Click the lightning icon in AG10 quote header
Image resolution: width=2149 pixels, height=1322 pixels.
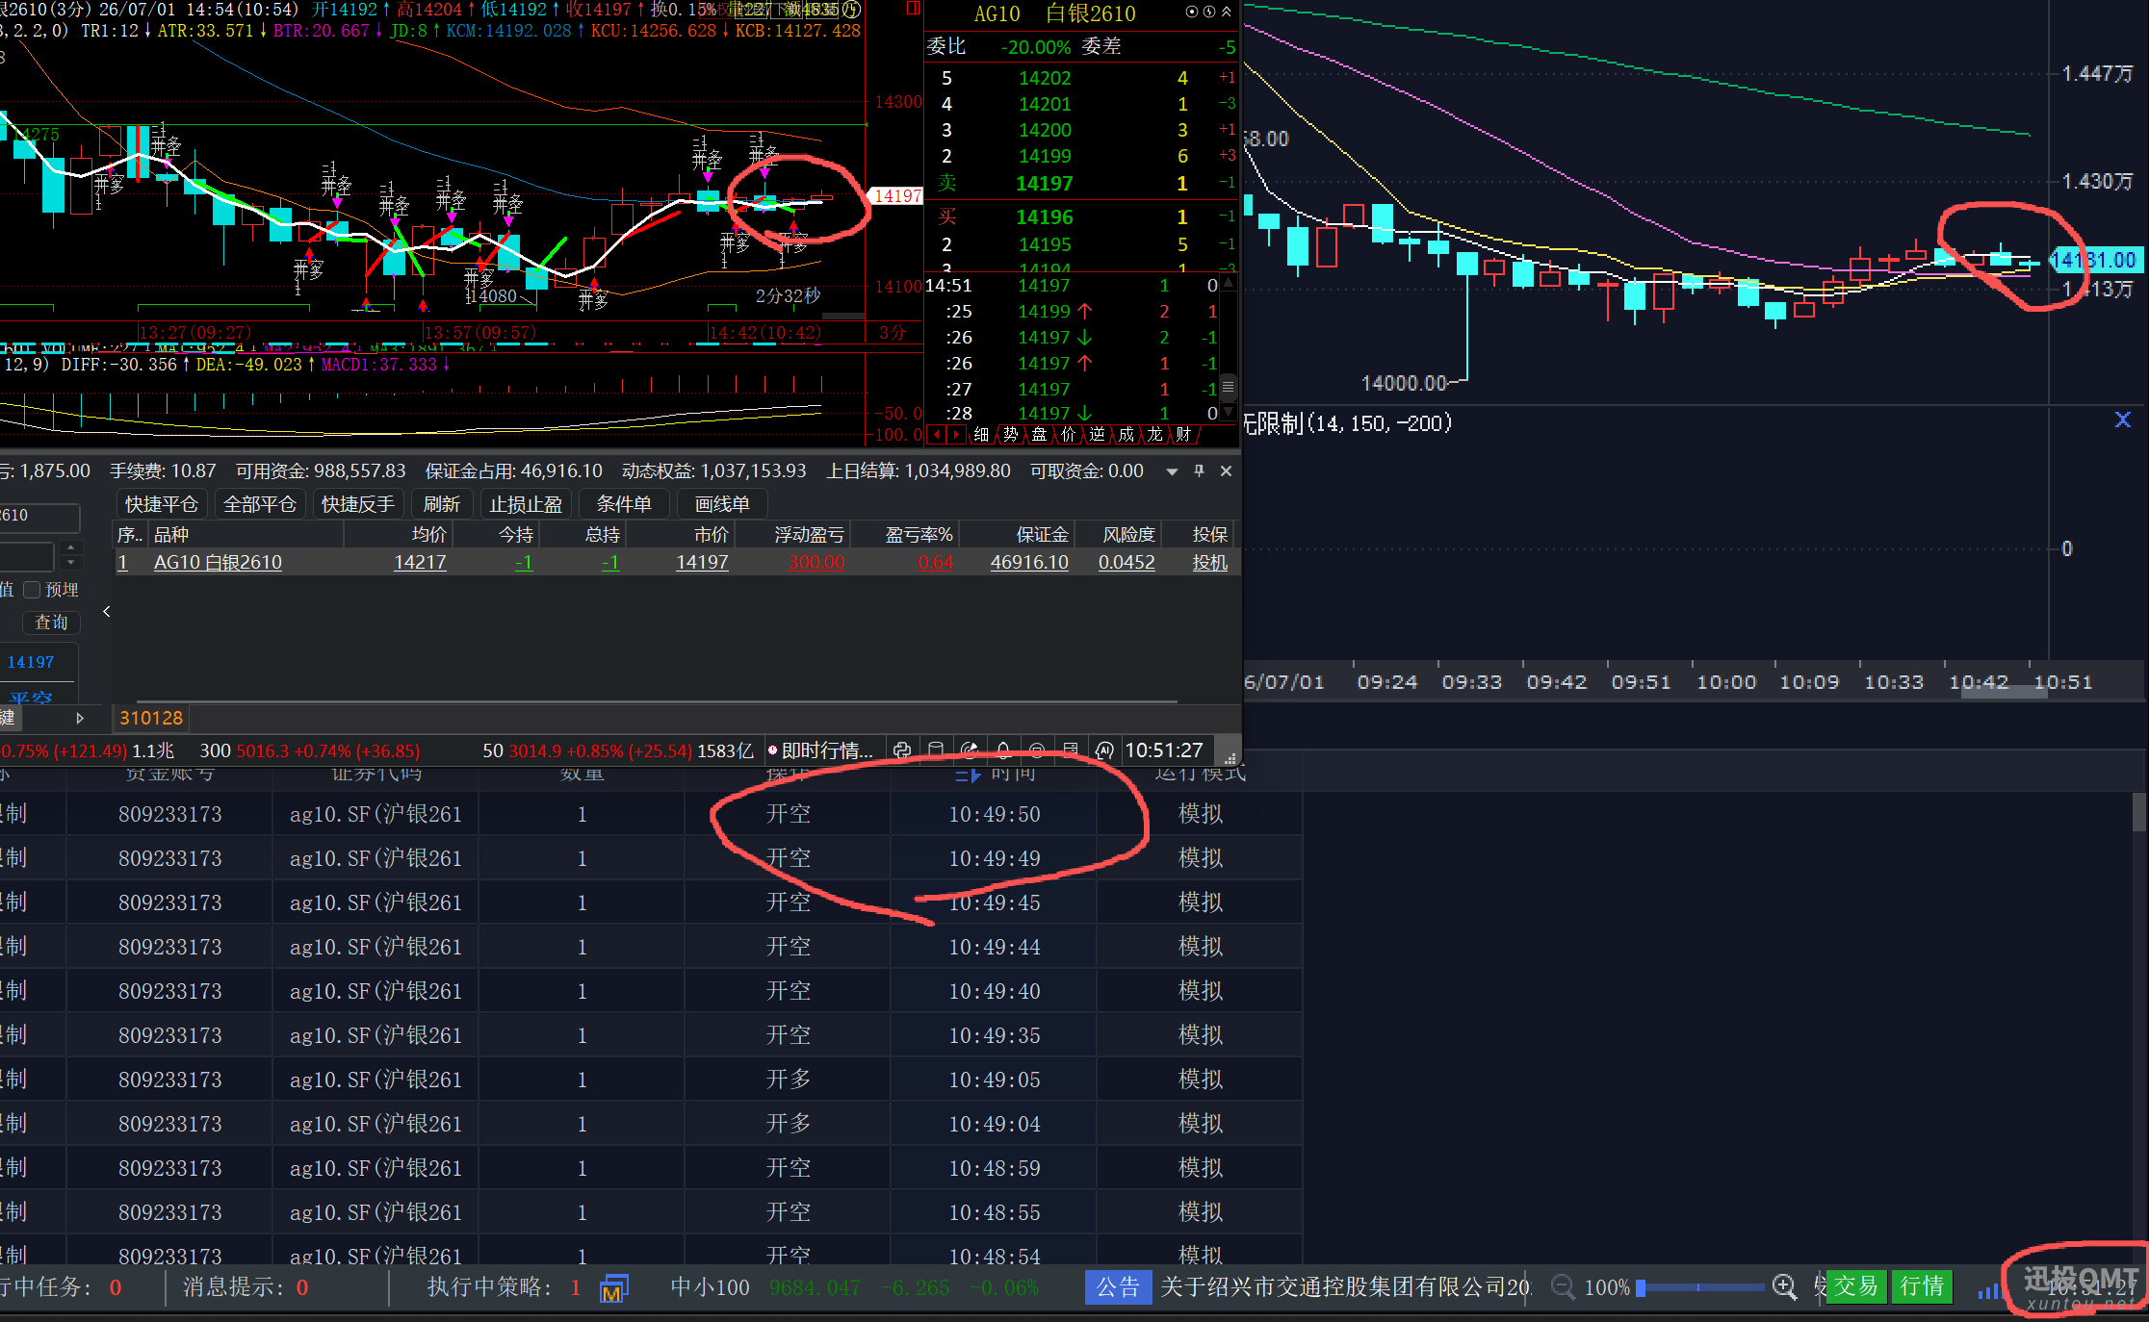tap(1208, 13)
